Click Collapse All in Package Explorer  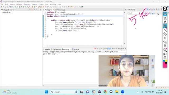pyautogui.click(x=30, y=9)
